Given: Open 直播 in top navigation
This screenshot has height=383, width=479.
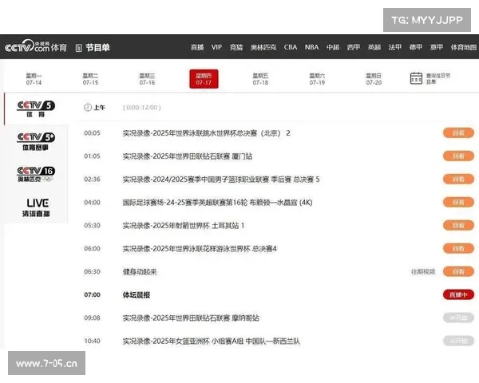Looking at the screenshot, I should 197,47.
